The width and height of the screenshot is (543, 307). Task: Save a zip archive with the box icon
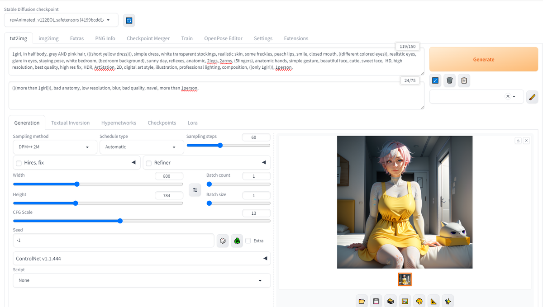point(391,301)
